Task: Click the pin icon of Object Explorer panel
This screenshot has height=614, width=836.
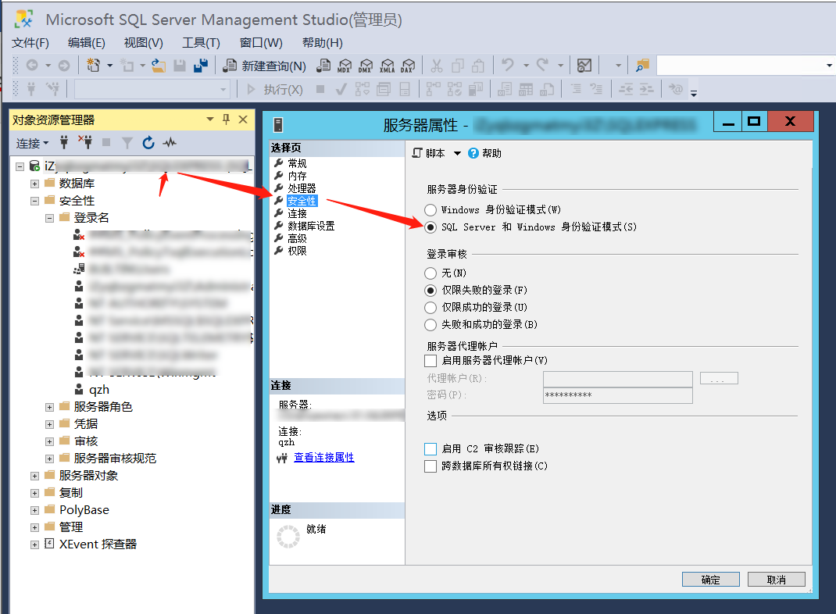Action: click(x=226, y=120)
